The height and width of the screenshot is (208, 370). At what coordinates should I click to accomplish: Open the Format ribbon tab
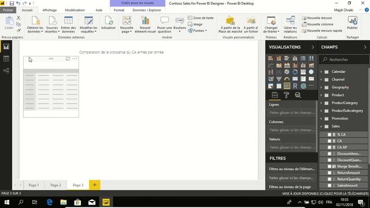(119, 10)
